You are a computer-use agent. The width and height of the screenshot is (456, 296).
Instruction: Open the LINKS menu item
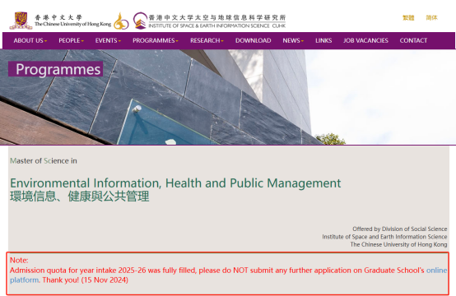323,40
